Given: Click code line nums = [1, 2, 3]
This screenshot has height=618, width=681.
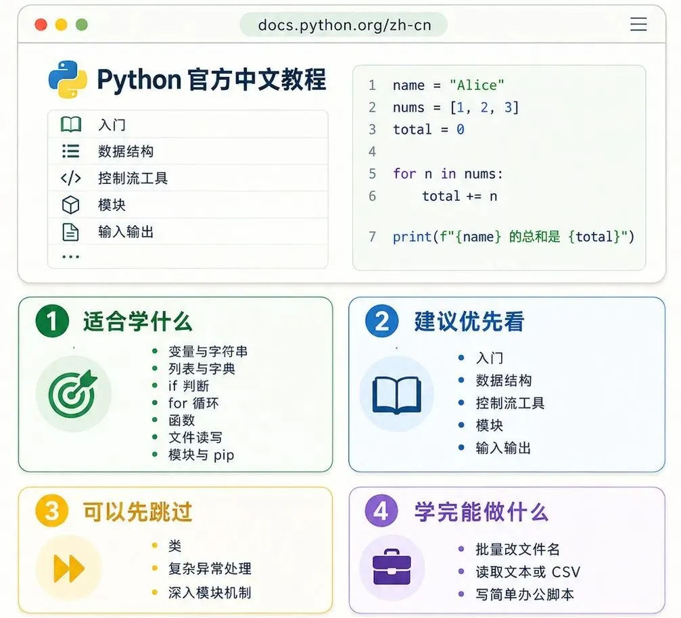Looking at the screenshot, I should [x=456, y=108].
